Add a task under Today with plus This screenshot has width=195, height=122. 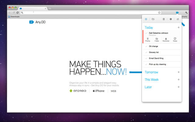179,27
